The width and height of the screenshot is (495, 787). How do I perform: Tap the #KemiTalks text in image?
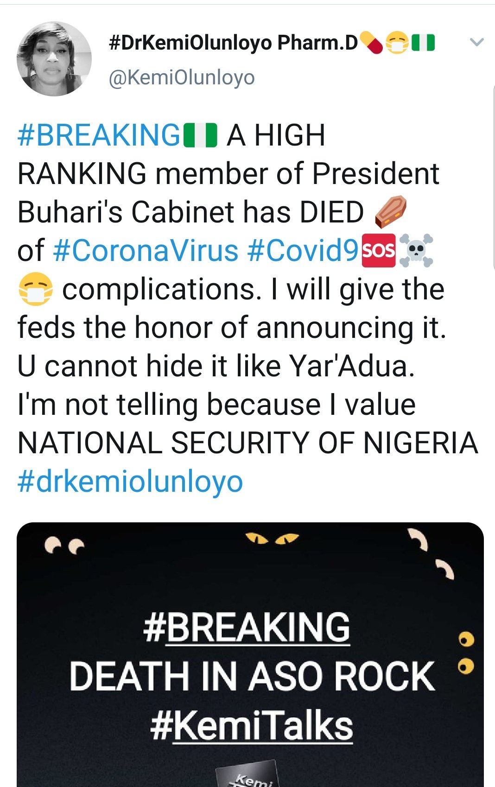pos(251,726)
